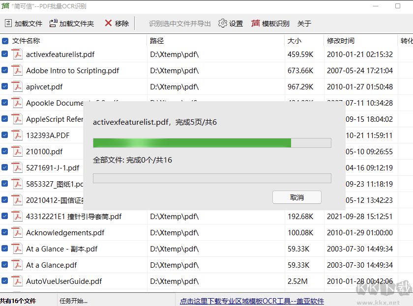The width and height of the screenshot is (413, 306).
Task: Click the PDF icon beside 132393A.PDF
Action: tap(17, 135)
